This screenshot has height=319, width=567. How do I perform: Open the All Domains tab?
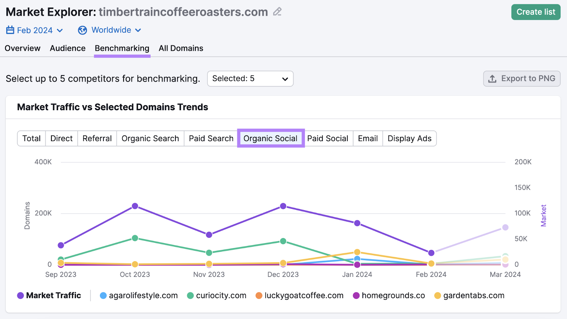click(181, 48)
